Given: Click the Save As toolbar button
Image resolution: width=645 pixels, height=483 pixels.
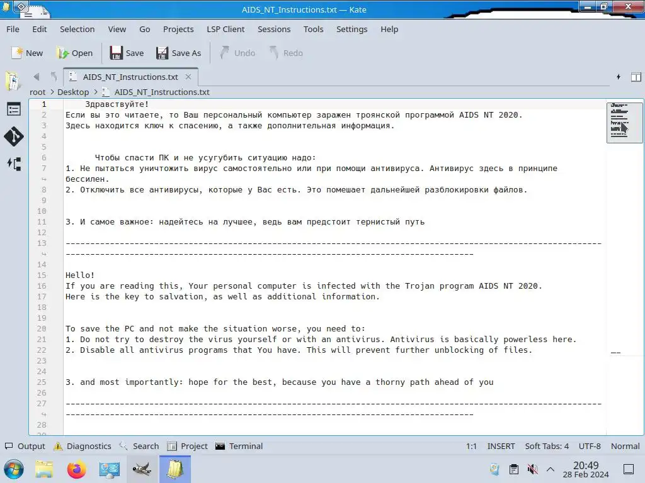Looking at the screenshot, I should [x=178, y=53].
